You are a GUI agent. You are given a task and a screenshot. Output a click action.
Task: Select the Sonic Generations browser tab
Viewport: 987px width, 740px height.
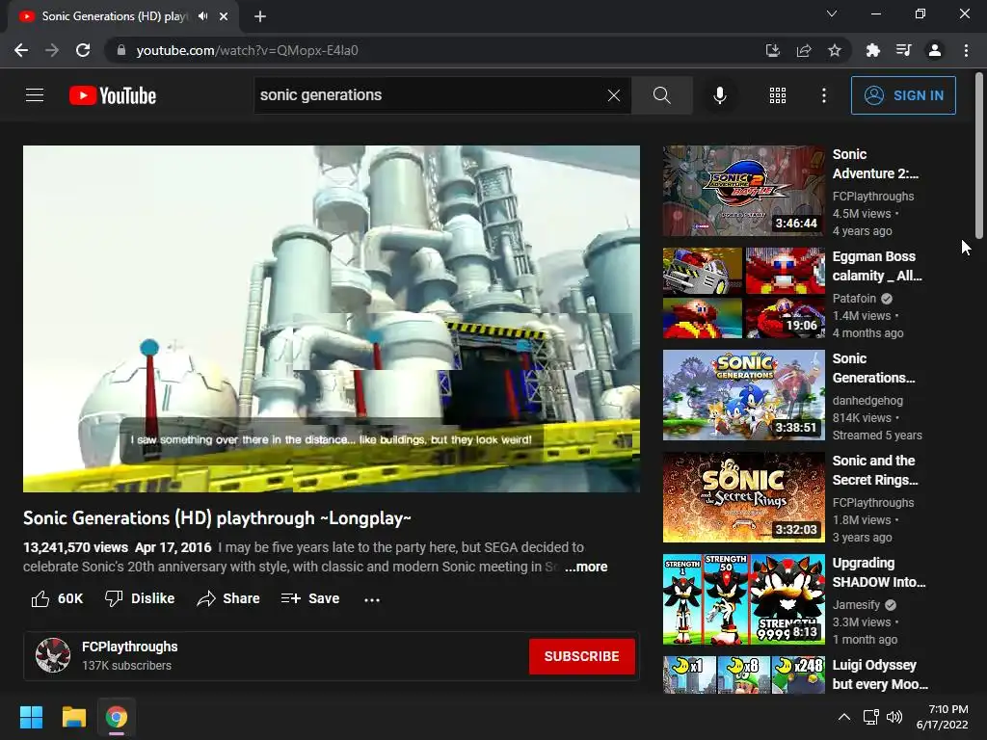(122, 16)
